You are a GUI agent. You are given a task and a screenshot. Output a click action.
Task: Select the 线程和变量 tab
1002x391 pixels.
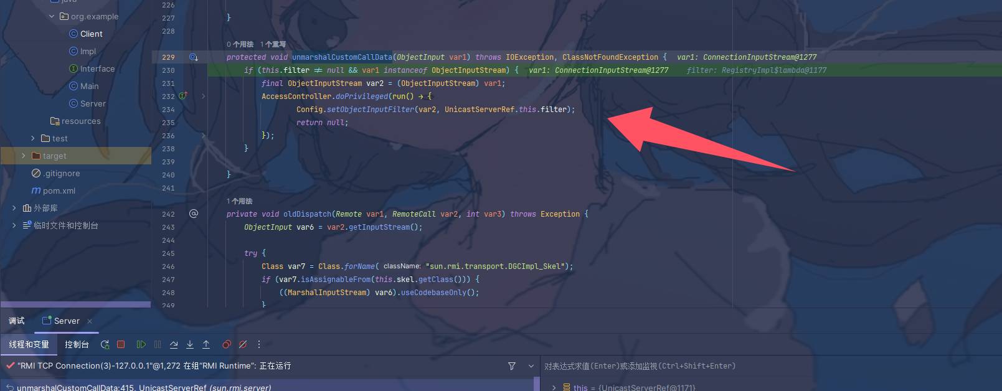(29, 344)
